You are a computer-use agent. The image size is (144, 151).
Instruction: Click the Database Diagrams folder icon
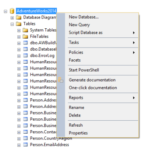[19, 17]
